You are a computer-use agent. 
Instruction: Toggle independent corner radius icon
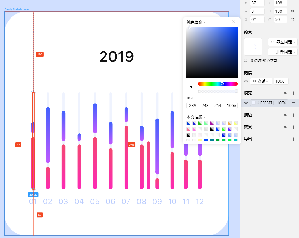coord(292,20)
